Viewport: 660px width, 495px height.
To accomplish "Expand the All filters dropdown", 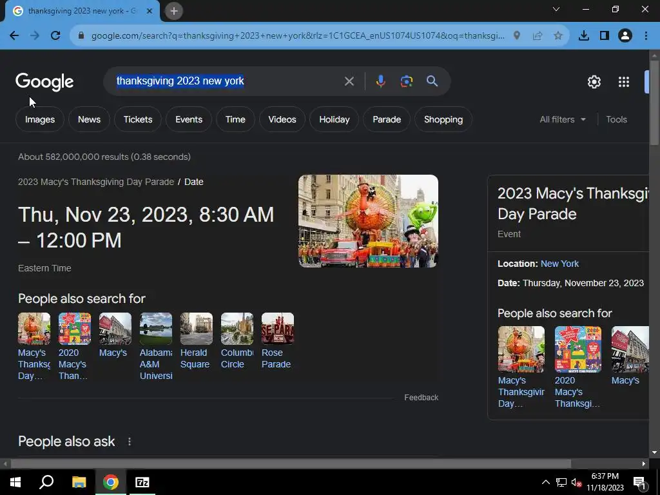I will point(563,119).
